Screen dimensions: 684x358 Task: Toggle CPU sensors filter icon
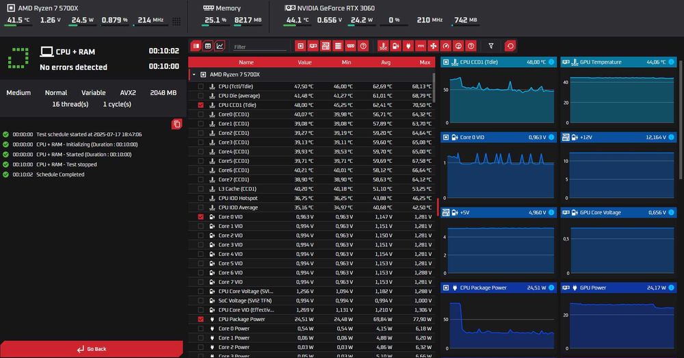point(300,46)
